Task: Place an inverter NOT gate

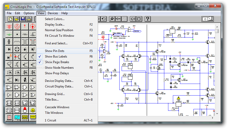Action: [9, 95]
